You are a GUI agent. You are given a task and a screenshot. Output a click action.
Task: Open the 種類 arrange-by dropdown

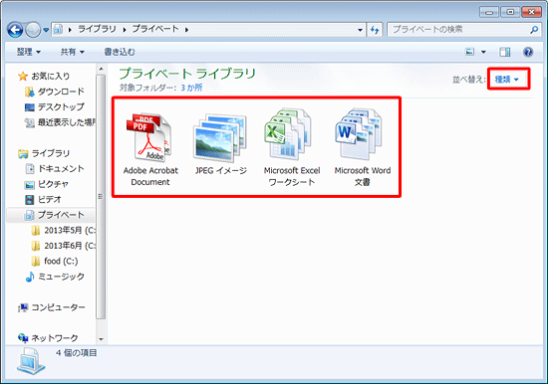pos(506,80)
